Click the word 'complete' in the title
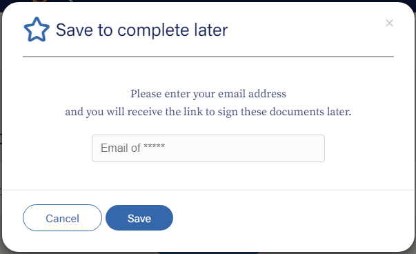The image size is (416, 254). click(x=153, y=30)
